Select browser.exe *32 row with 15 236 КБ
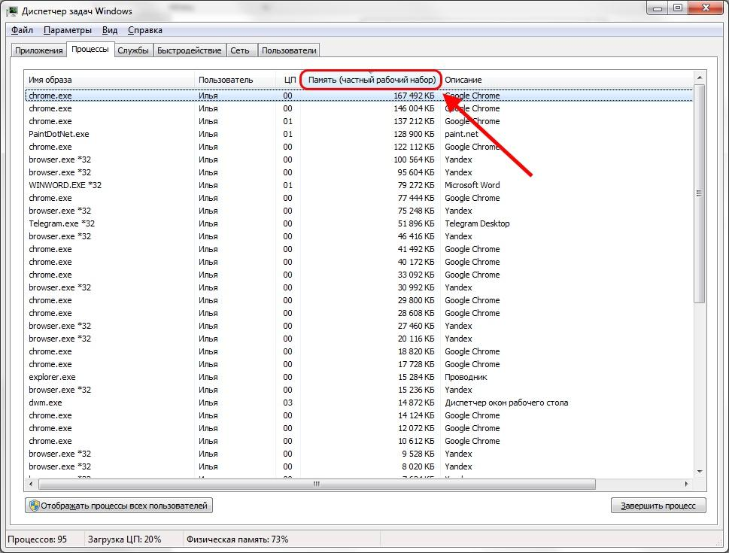This screenshot has width=729, height=553. (358, 390)
